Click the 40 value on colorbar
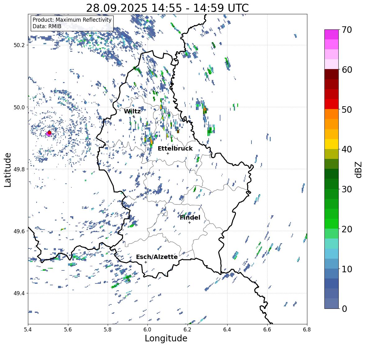Viewport: 366px width, 346px height. [347, 149]
